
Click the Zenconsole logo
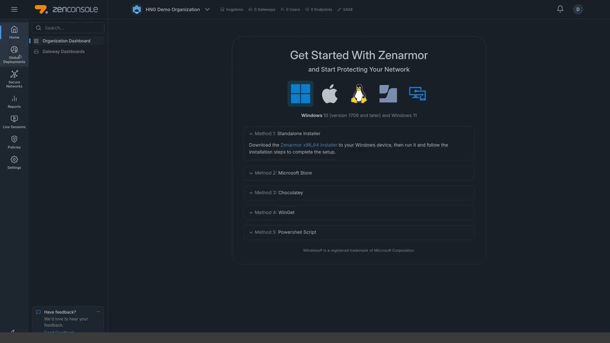click(x=66, y=9)
